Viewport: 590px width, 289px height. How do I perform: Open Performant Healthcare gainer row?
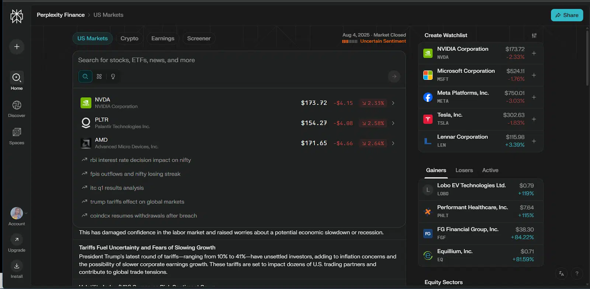(x=480, y=211)
